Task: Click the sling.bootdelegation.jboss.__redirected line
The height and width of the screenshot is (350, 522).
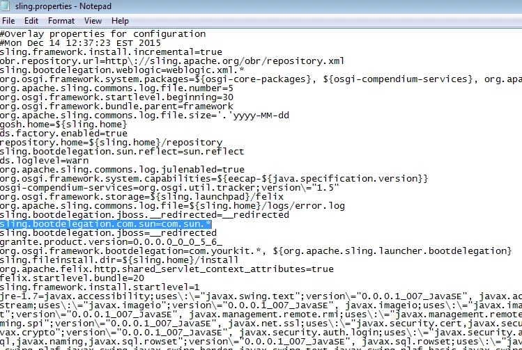Action: tap(144, 215)
